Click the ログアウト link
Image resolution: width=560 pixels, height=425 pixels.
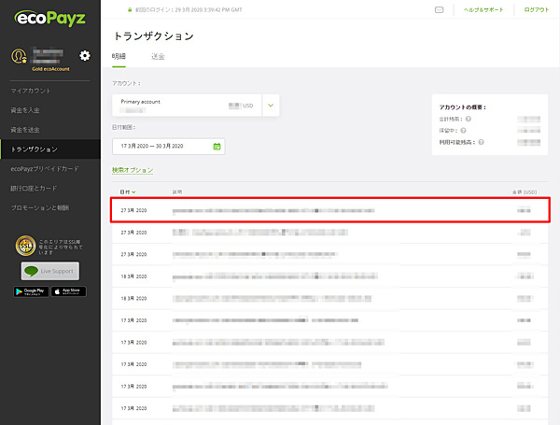coord(537,9)
